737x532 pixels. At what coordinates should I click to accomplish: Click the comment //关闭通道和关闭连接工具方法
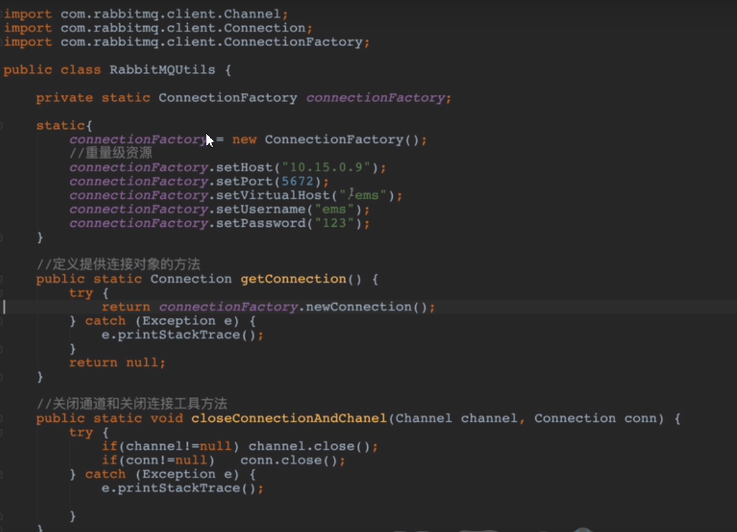[x=131, y=404]
